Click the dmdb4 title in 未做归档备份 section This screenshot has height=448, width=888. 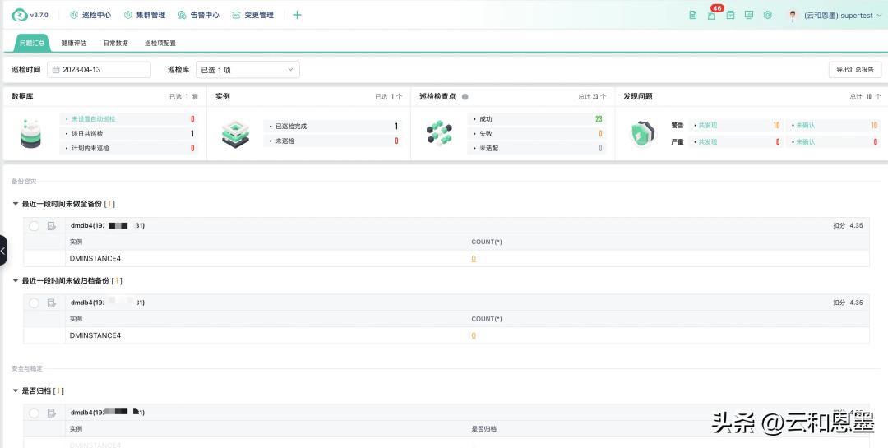108,303
